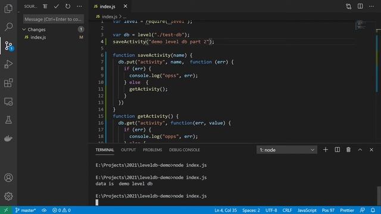This screenshot has height=214, width=381.
Task: Open the Search view in activity bar
Action: coord(8,27)
